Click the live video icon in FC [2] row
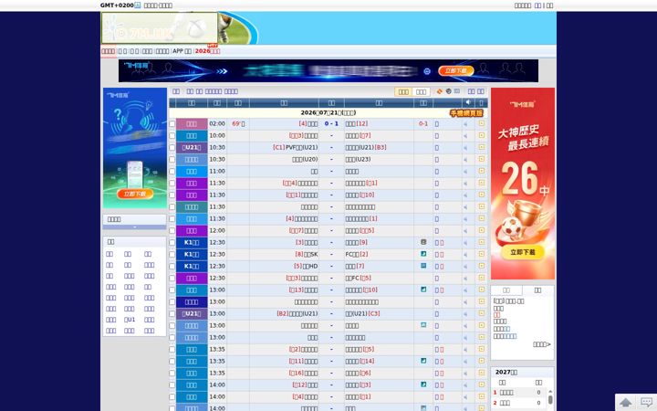 coord(423,254)
